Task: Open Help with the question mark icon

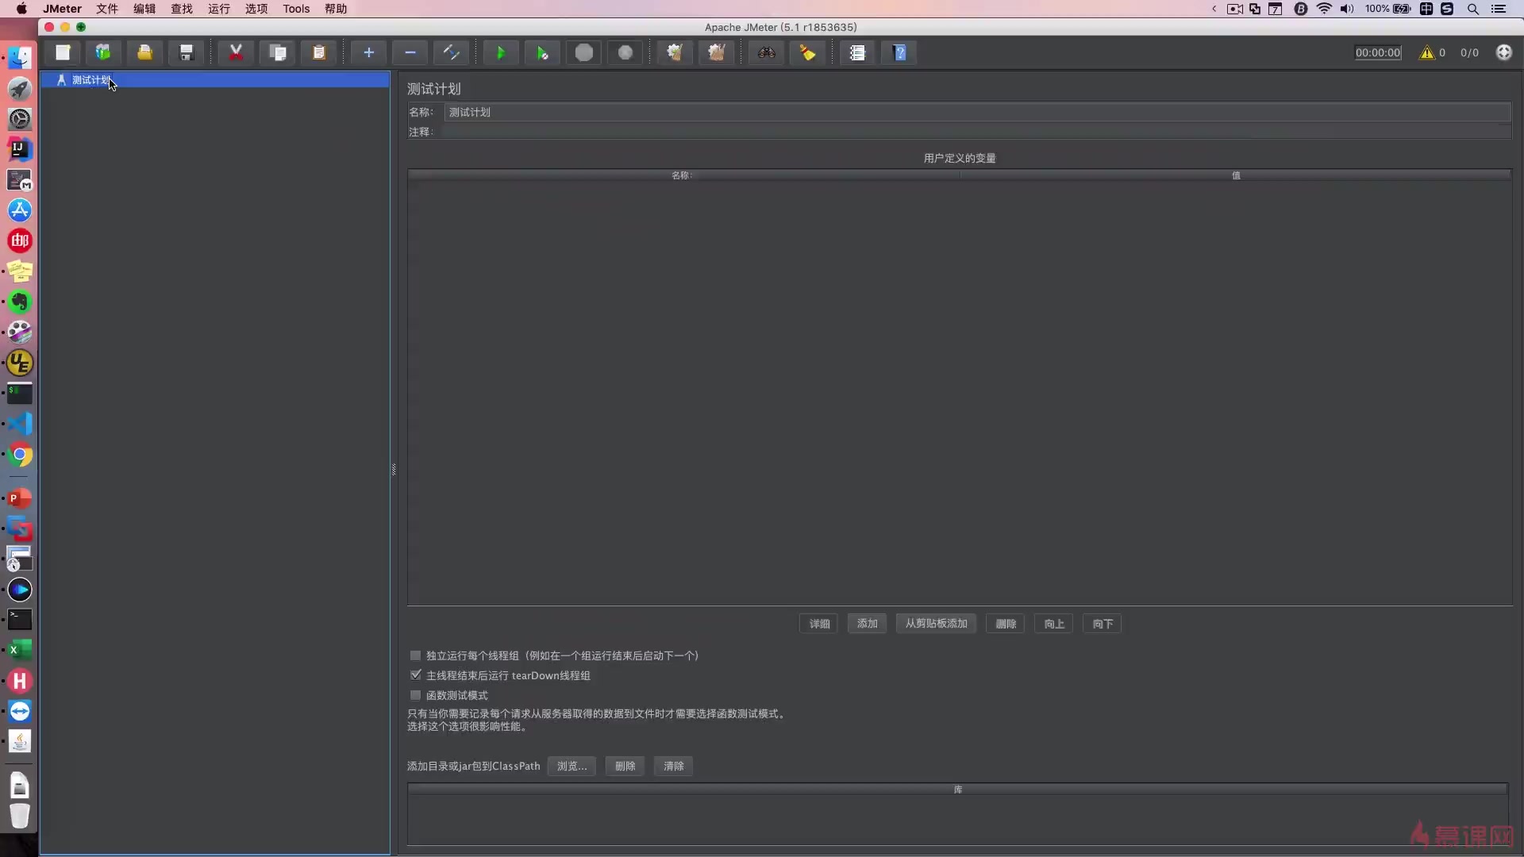Action: click(899, 52)
